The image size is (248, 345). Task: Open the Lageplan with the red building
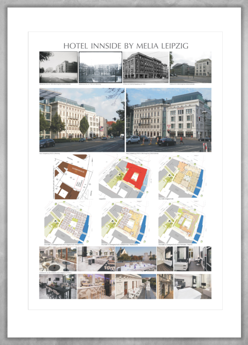click(x=125, y=176)
